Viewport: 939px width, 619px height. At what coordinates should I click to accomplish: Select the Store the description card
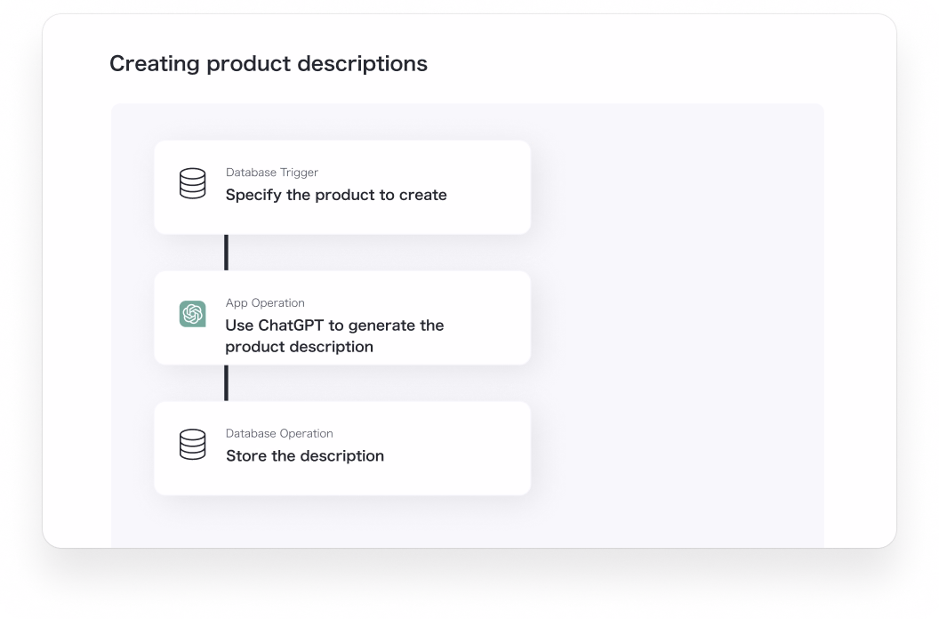click(x=342, y=449)
